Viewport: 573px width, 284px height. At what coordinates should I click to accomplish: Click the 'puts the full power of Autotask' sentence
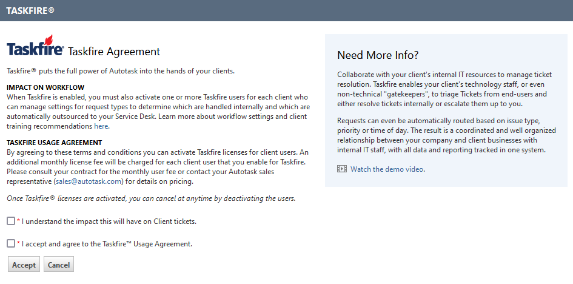pos(121,71)
